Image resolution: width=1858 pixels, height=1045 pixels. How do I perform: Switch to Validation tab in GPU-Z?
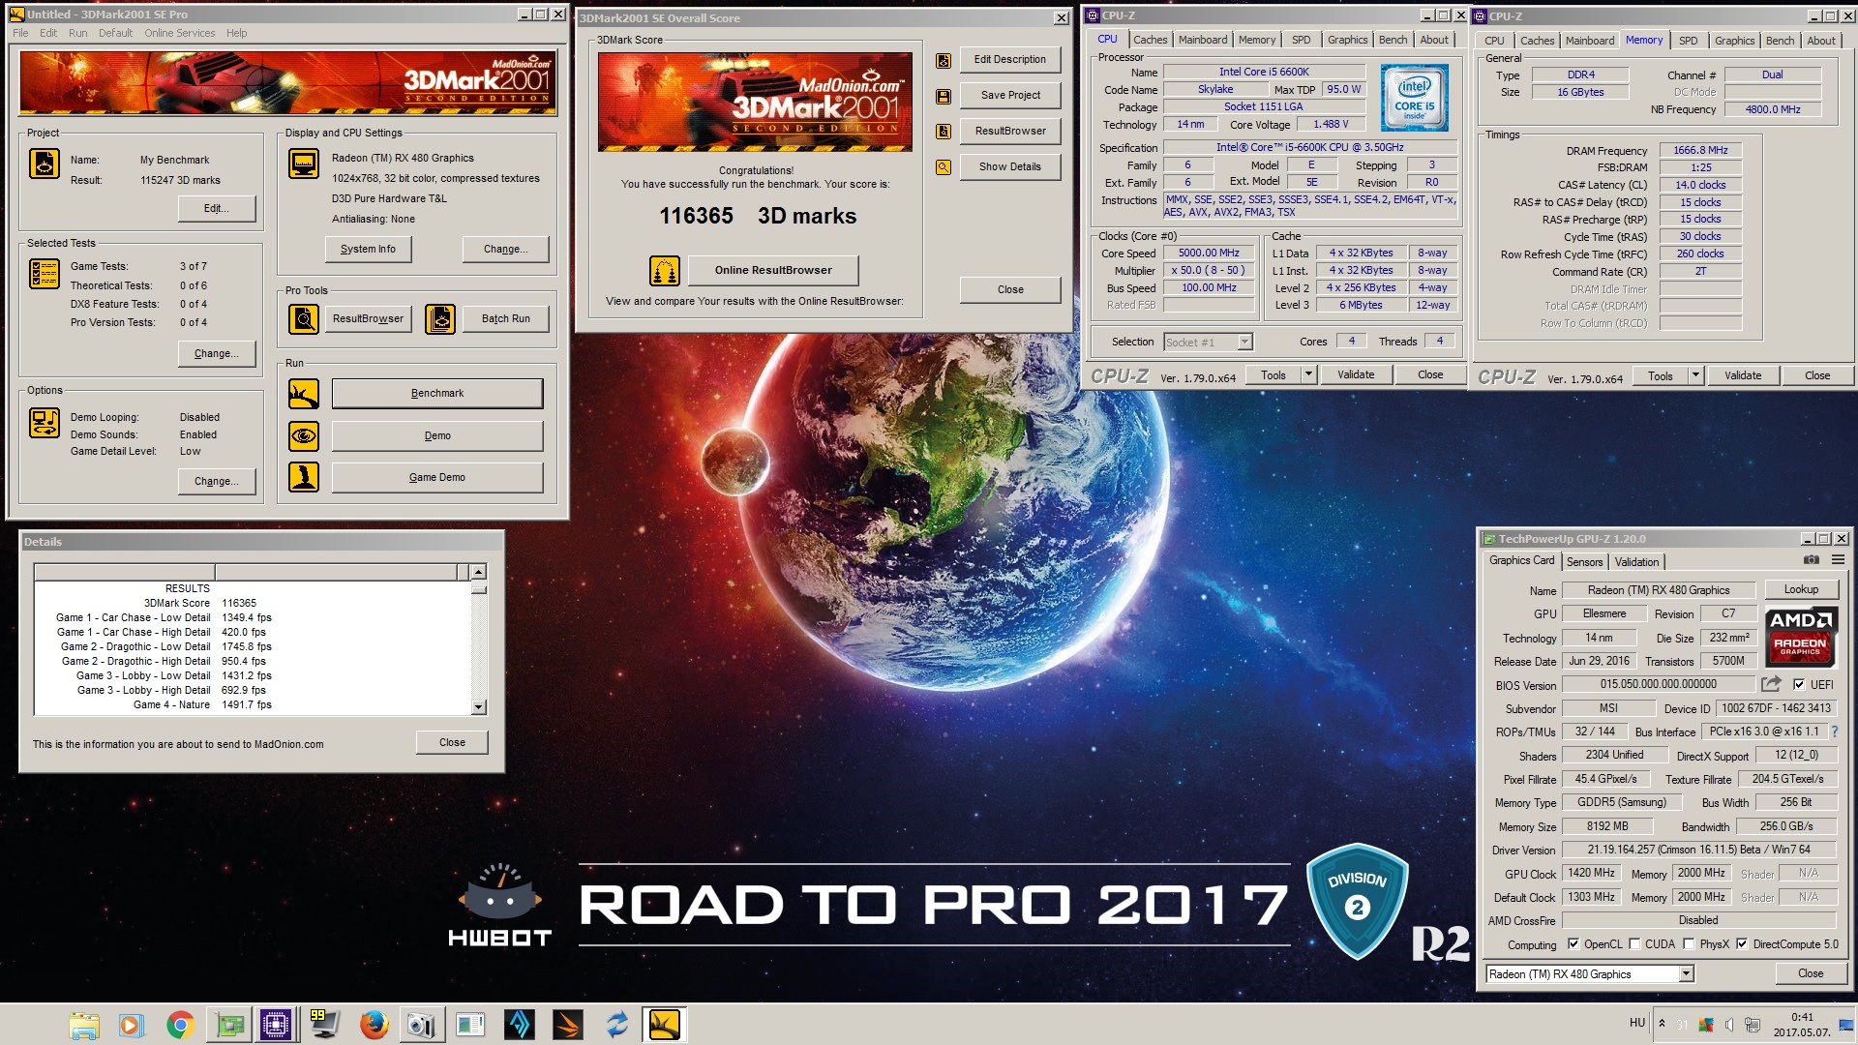tap(1636, 562)
